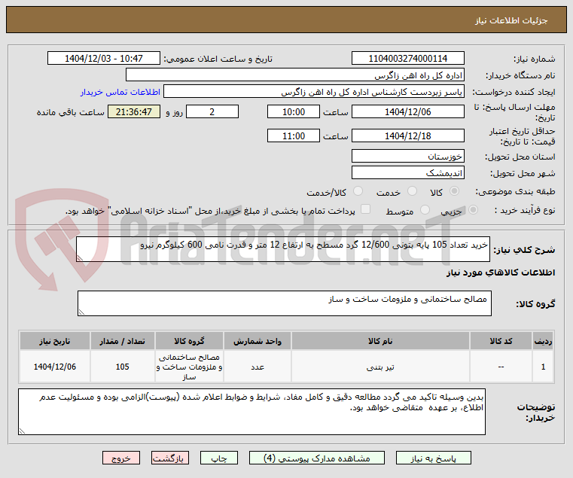
Task: Select the خدمت radio button
Action: (x=412, y=190)
